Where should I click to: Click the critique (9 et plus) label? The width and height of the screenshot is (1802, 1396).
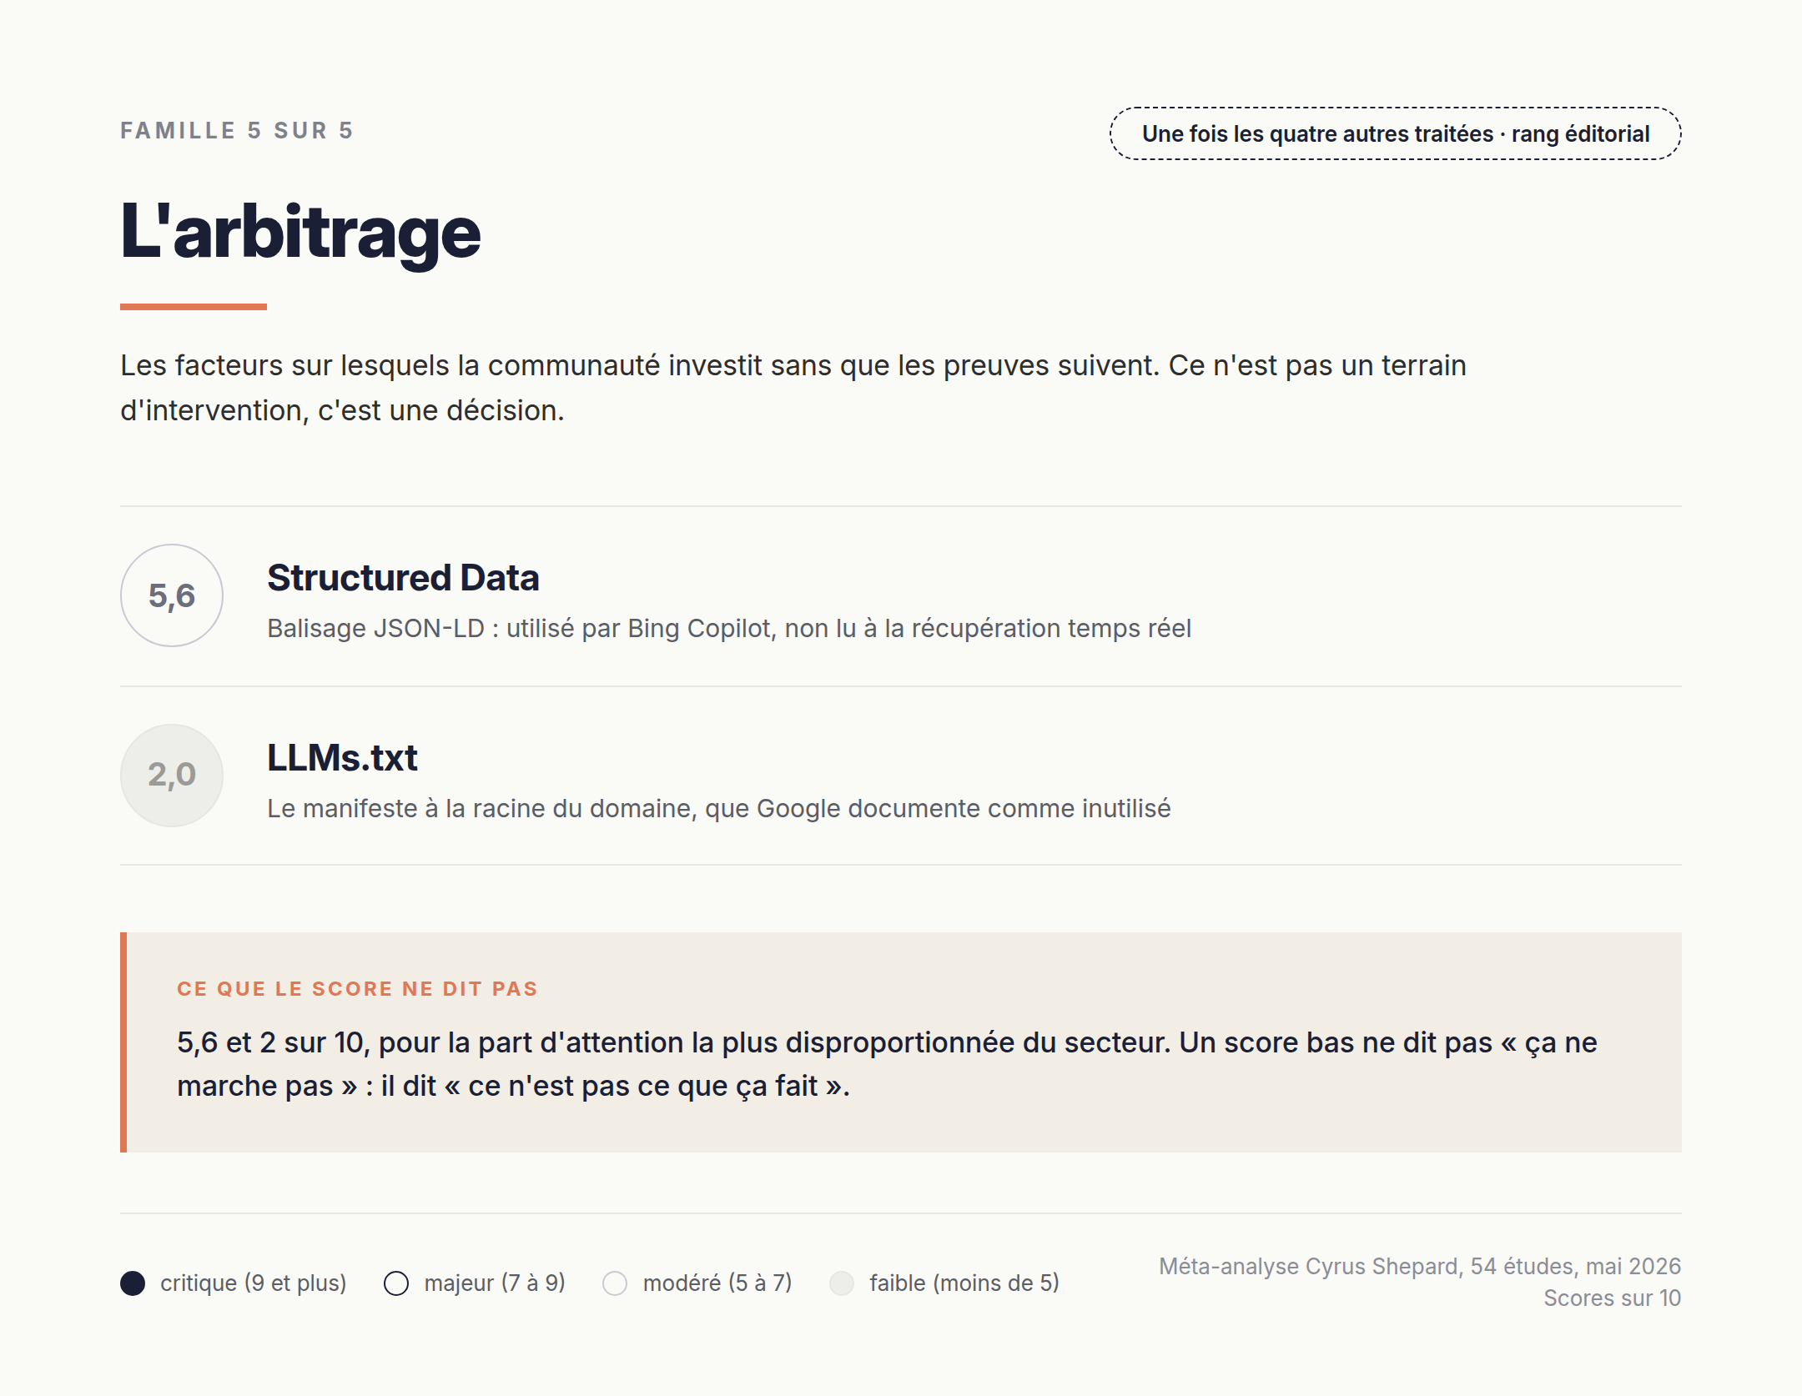click(253, 1283)
